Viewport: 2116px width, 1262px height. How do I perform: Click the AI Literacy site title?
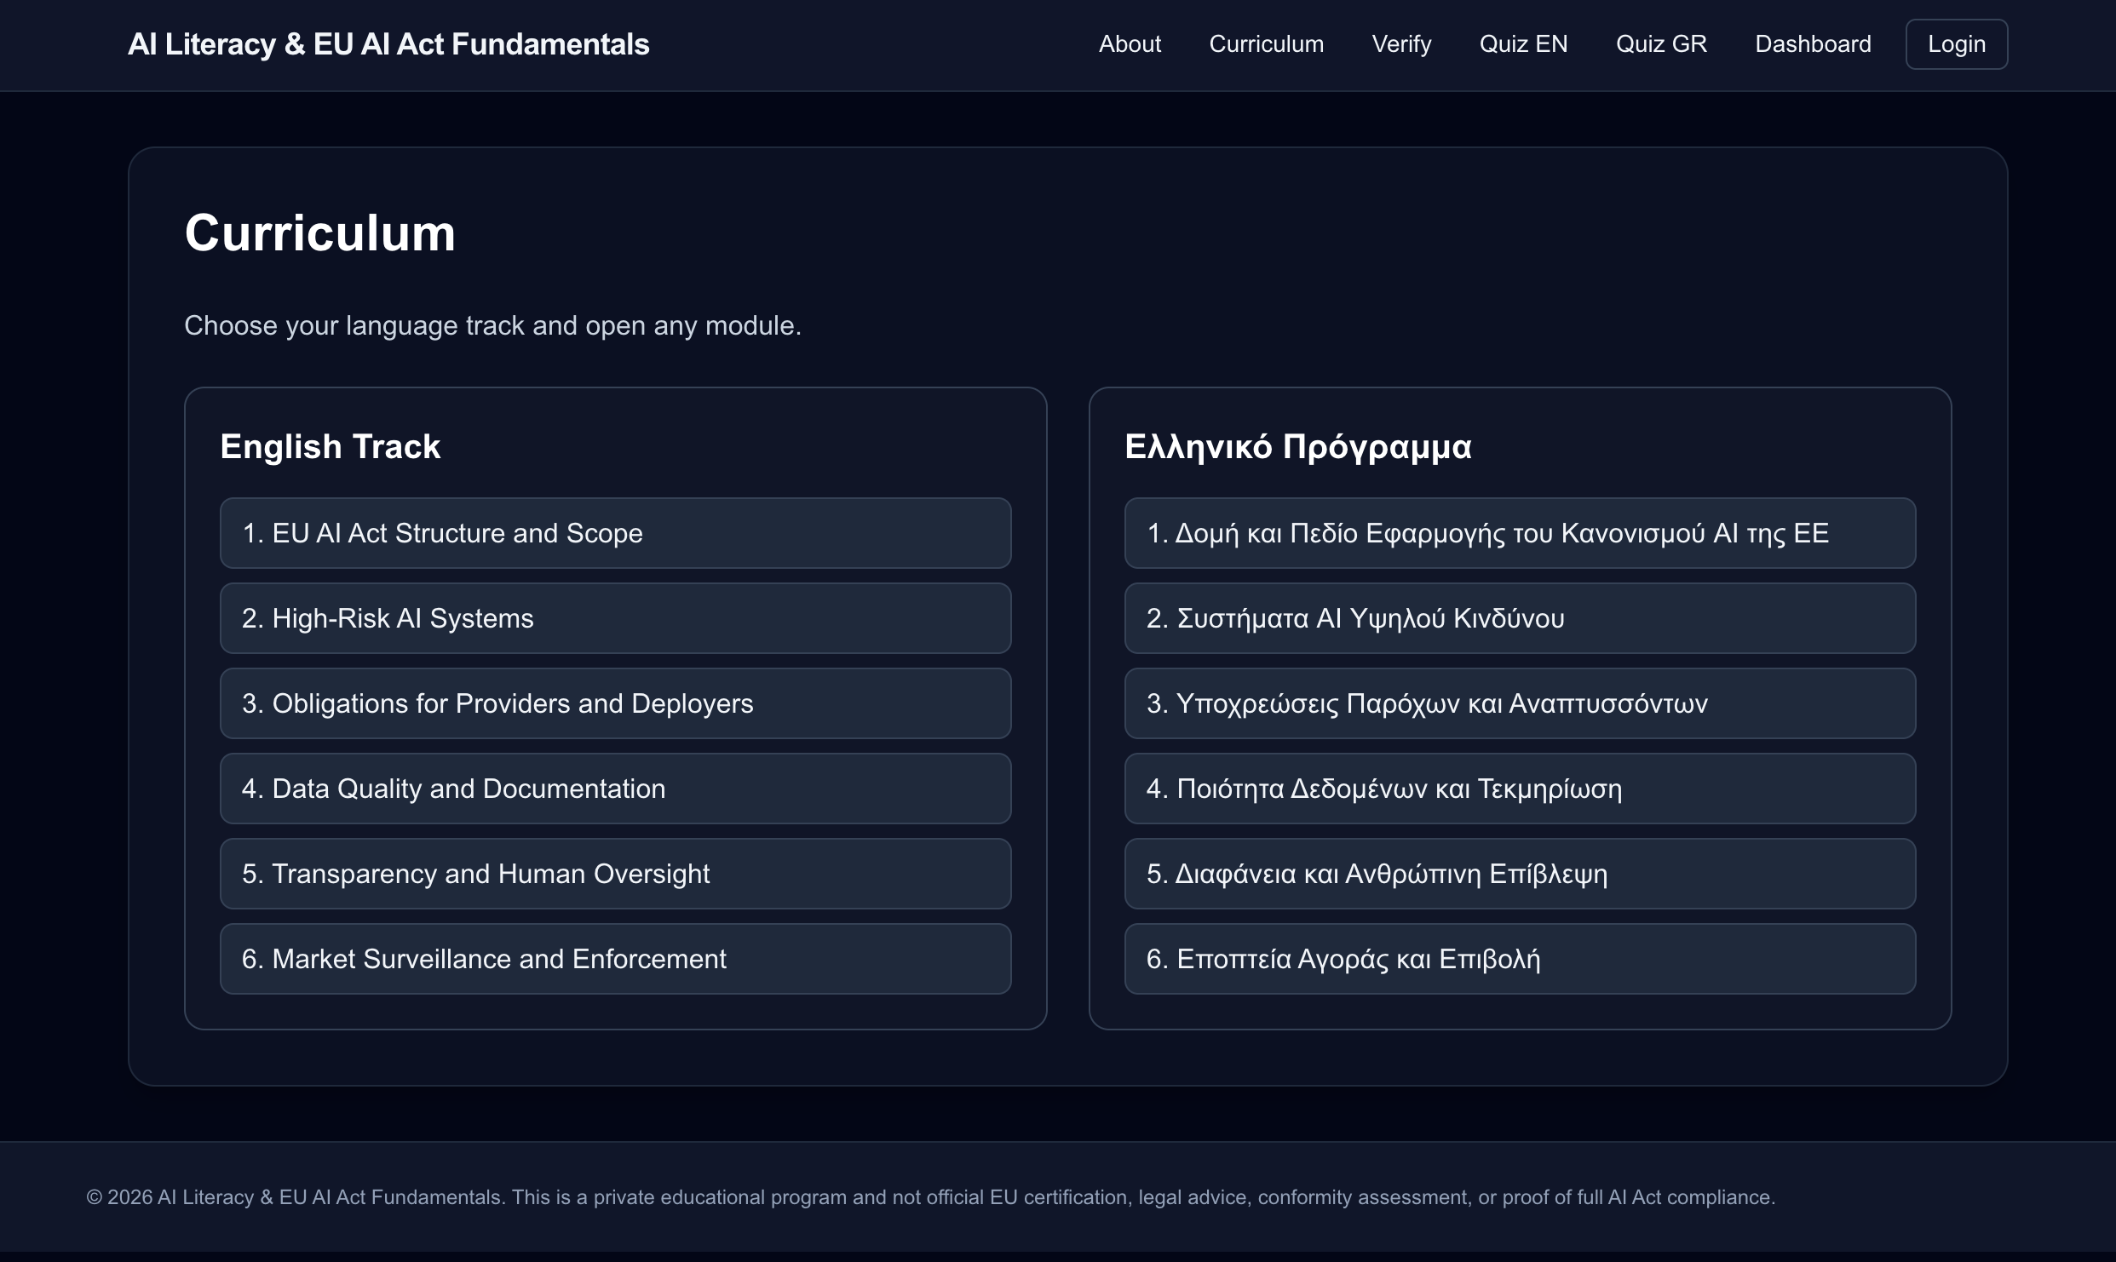tap(388, 43)
